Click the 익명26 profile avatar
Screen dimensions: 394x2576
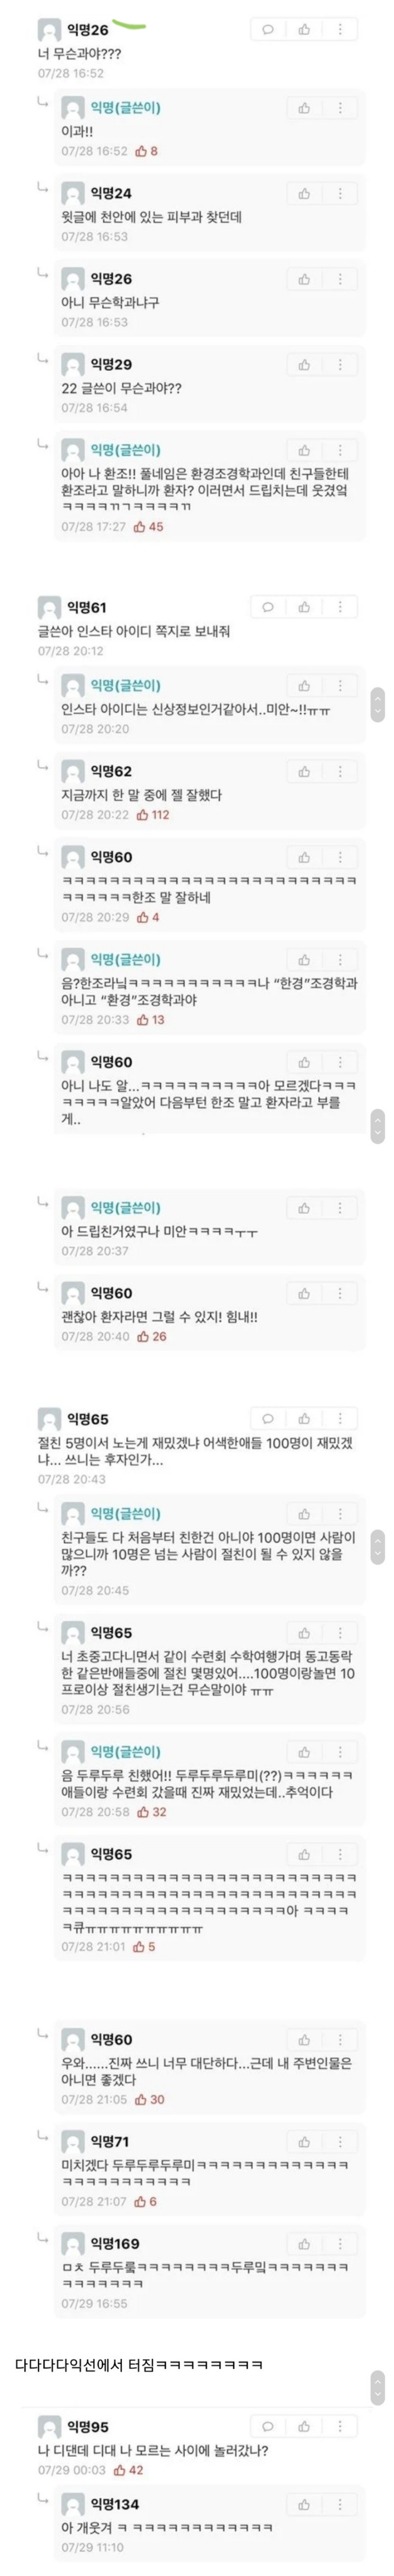(49, 30)
